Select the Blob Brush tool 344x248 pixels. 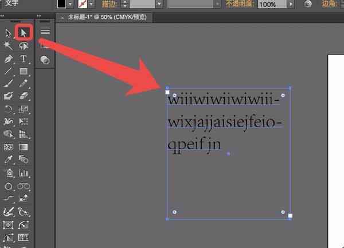pos(9,96)
